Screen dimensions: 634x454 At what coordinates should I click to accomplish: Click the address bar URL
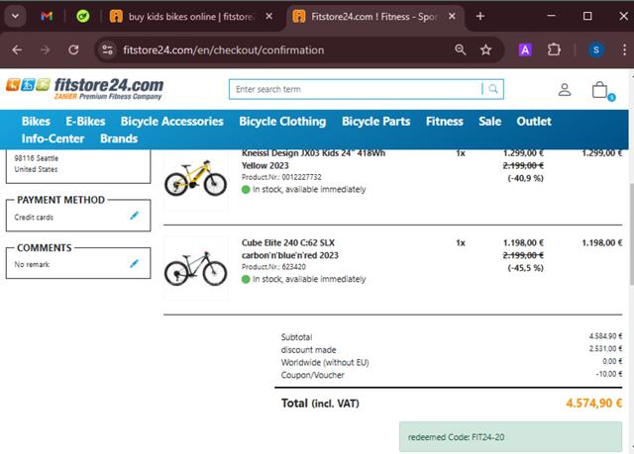coord(223,50)
